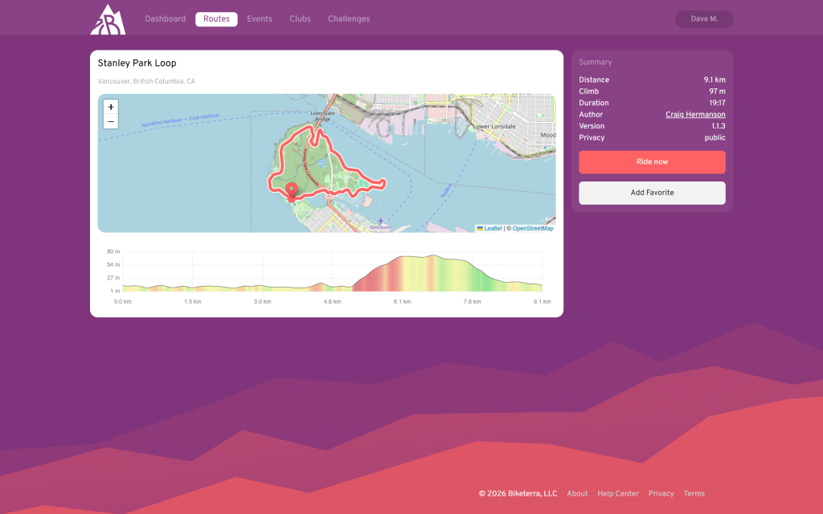Open the Privacy policy footer link

pyautogui.click(x=661, y=494)
